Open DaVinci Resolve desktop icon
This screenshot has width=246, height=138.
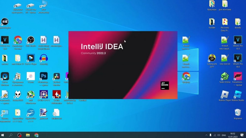[57, 76]
